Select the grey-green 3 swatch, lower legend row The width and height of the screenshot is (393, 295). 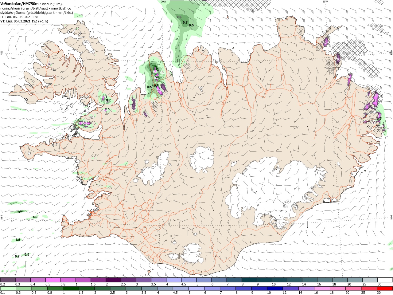134,289
